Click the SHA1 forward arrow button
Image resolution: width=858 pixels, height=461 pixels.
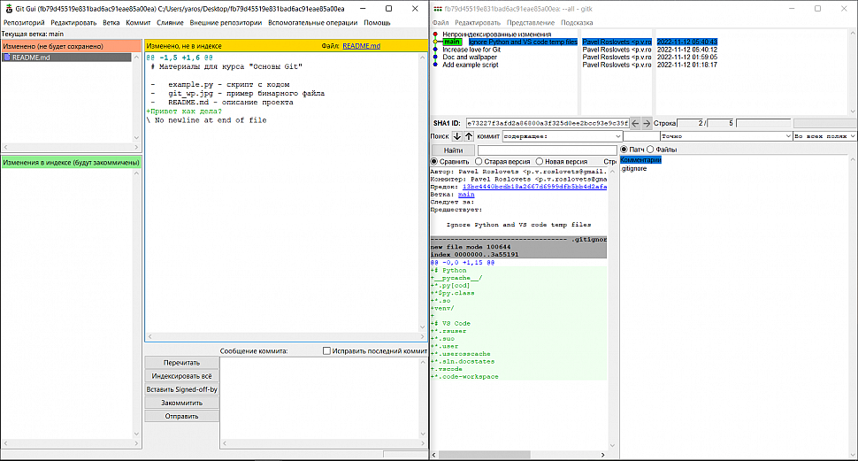pos(647,123)
